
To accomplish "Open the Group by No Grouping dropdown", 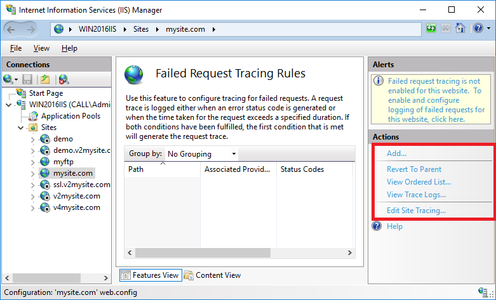I will (x=201, y=153).
